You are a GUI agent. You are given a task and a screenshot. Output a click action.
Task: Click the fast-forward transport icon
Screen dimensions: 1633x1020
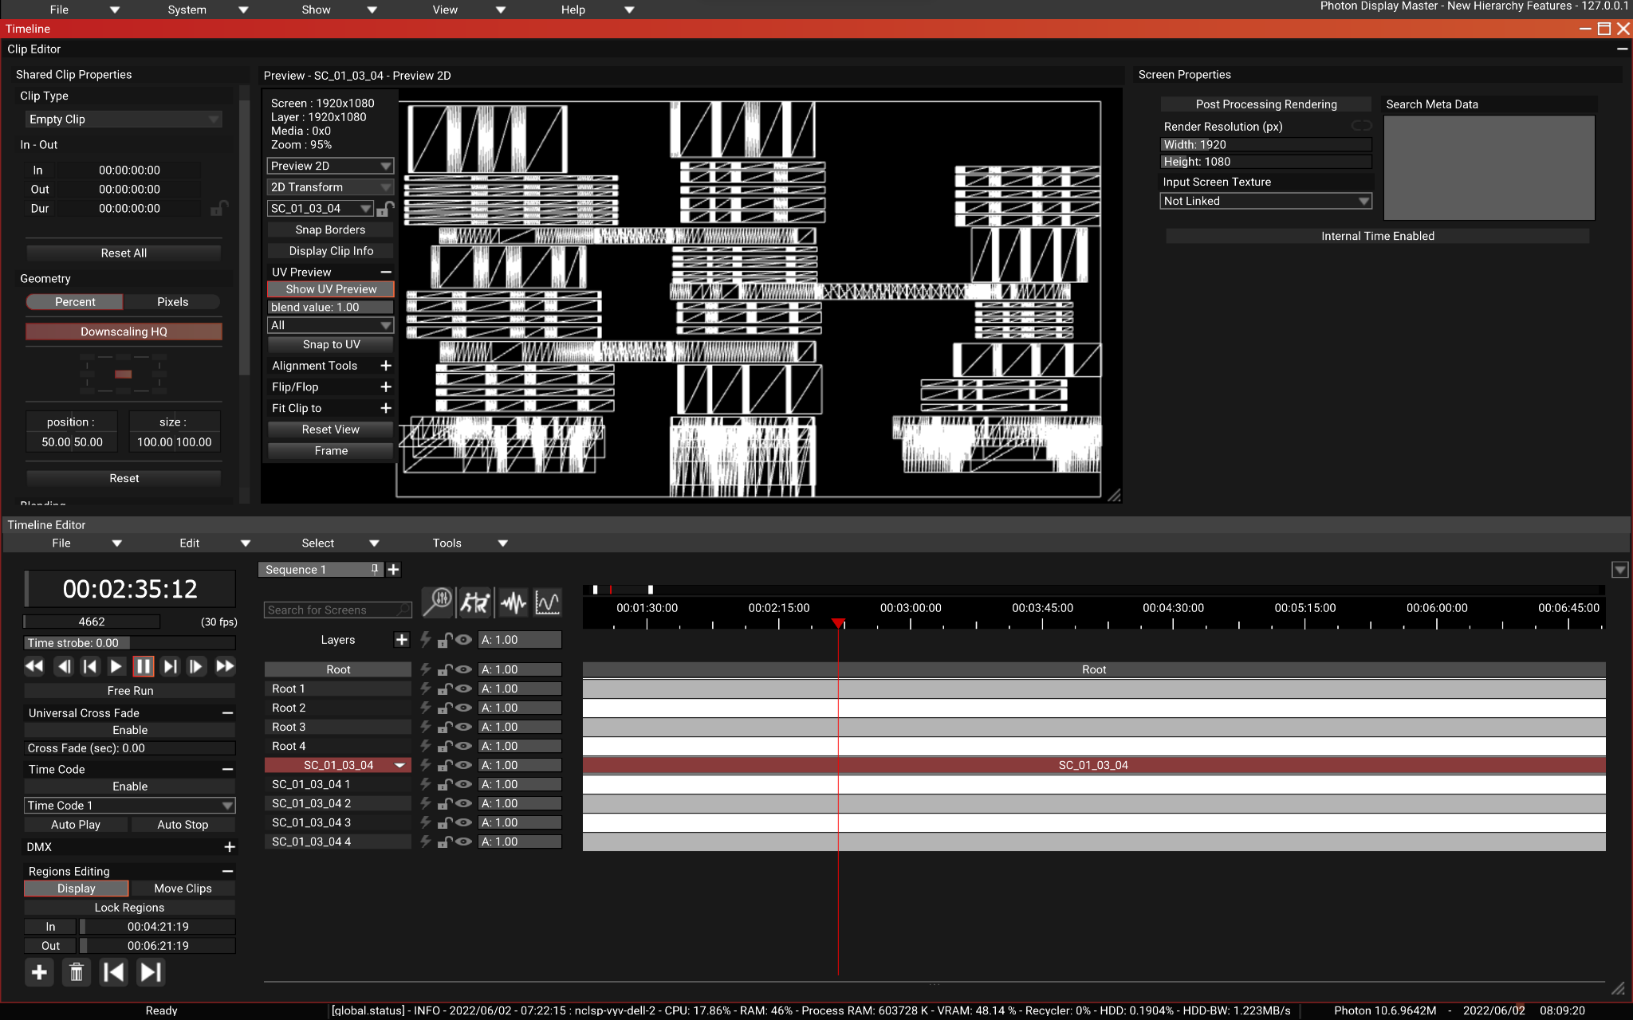[226, 666]
